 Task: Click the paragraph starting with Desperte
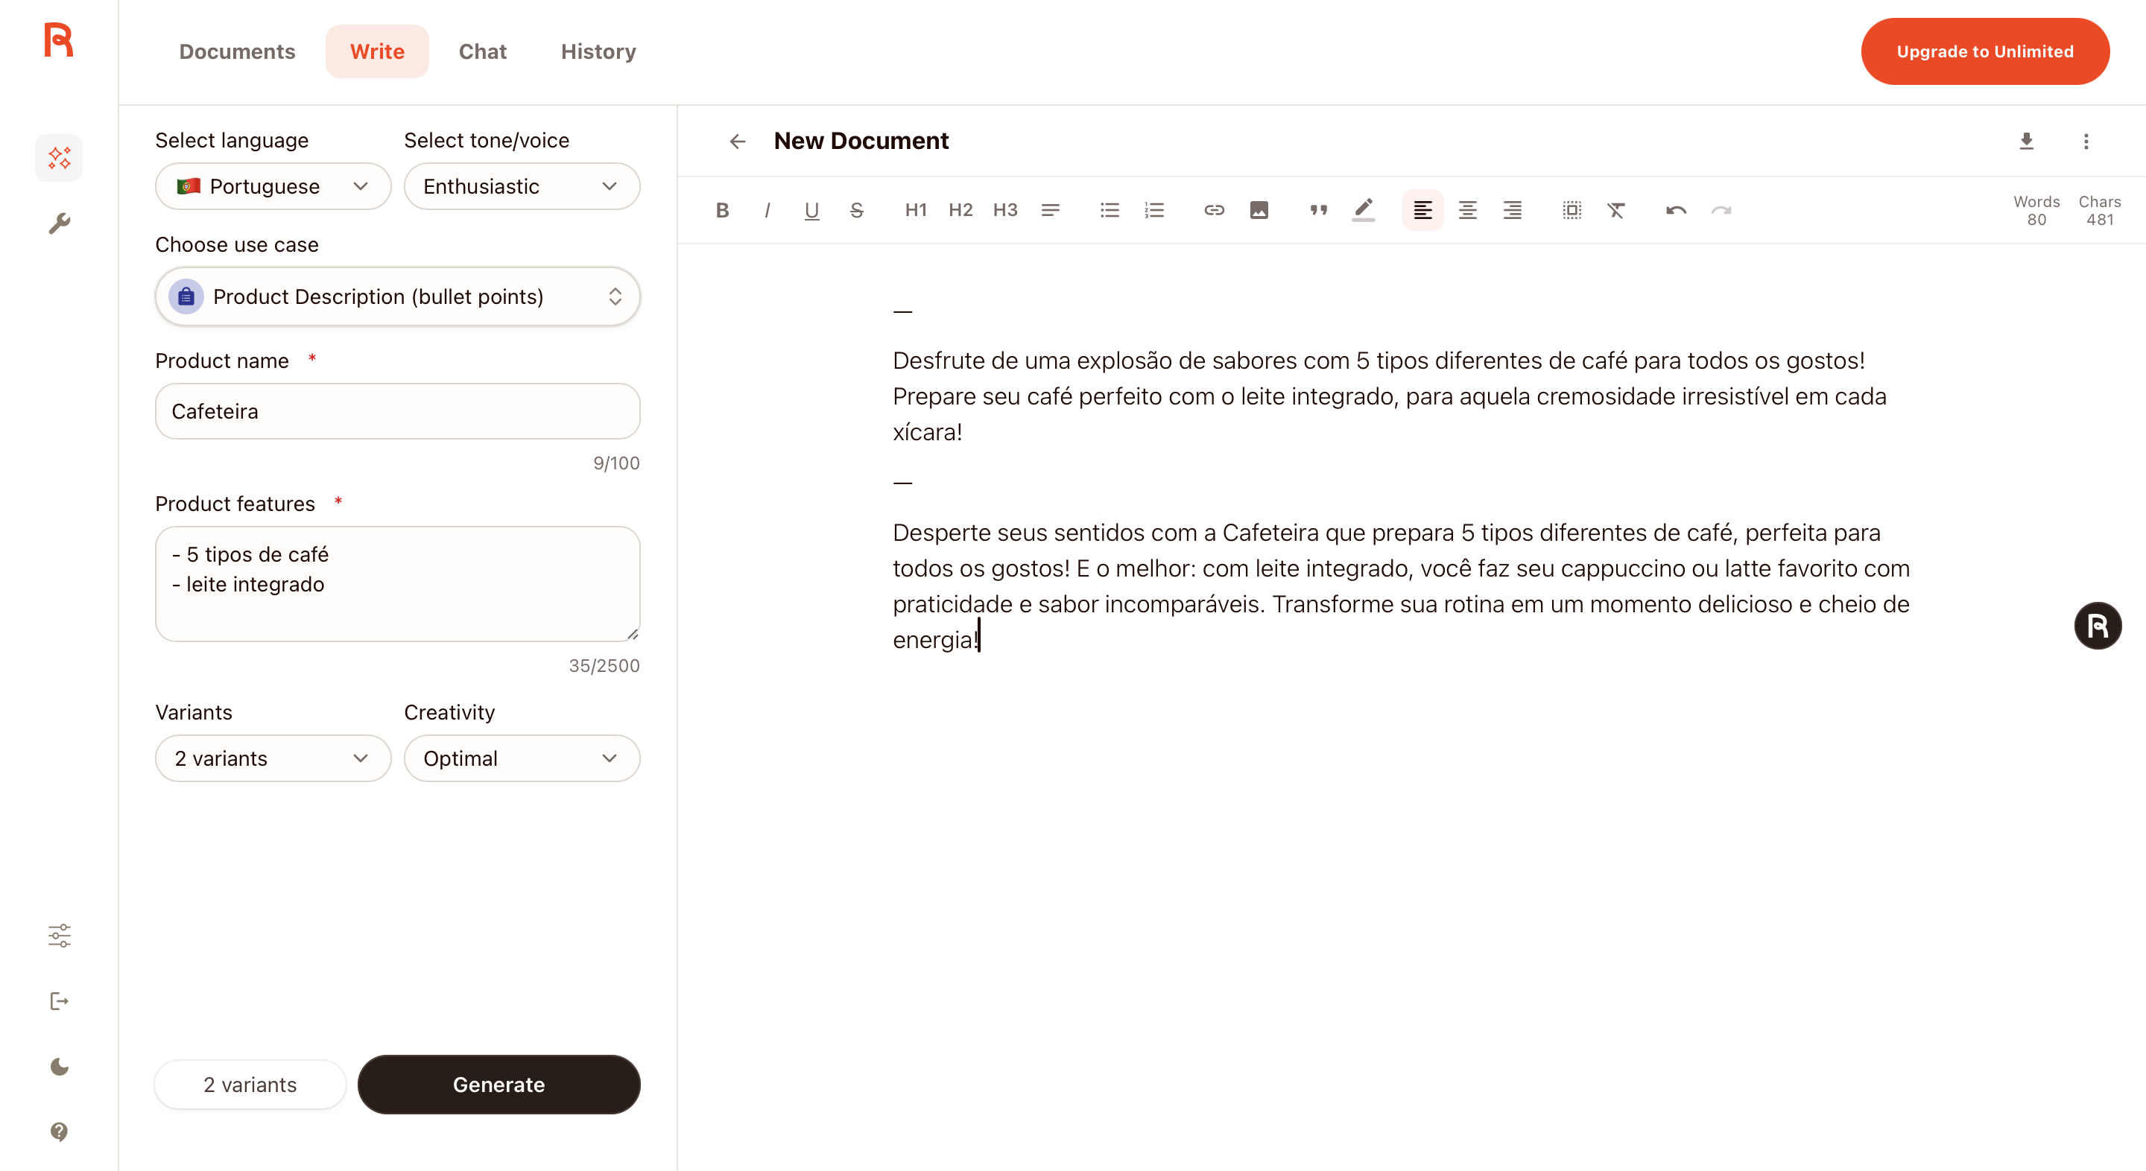tap(1402, 586)
